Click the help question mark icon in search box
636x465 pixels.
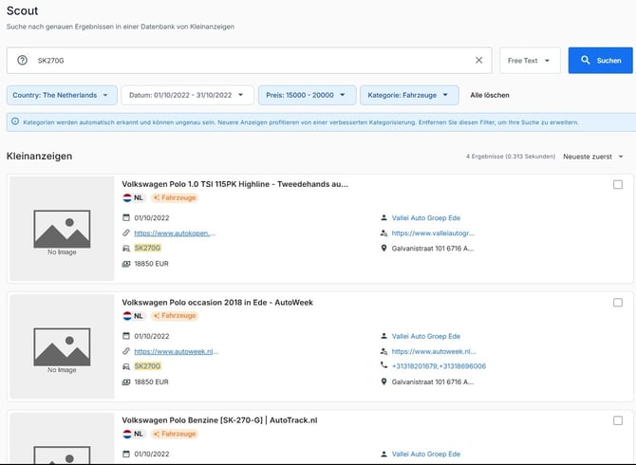point(23,60)
